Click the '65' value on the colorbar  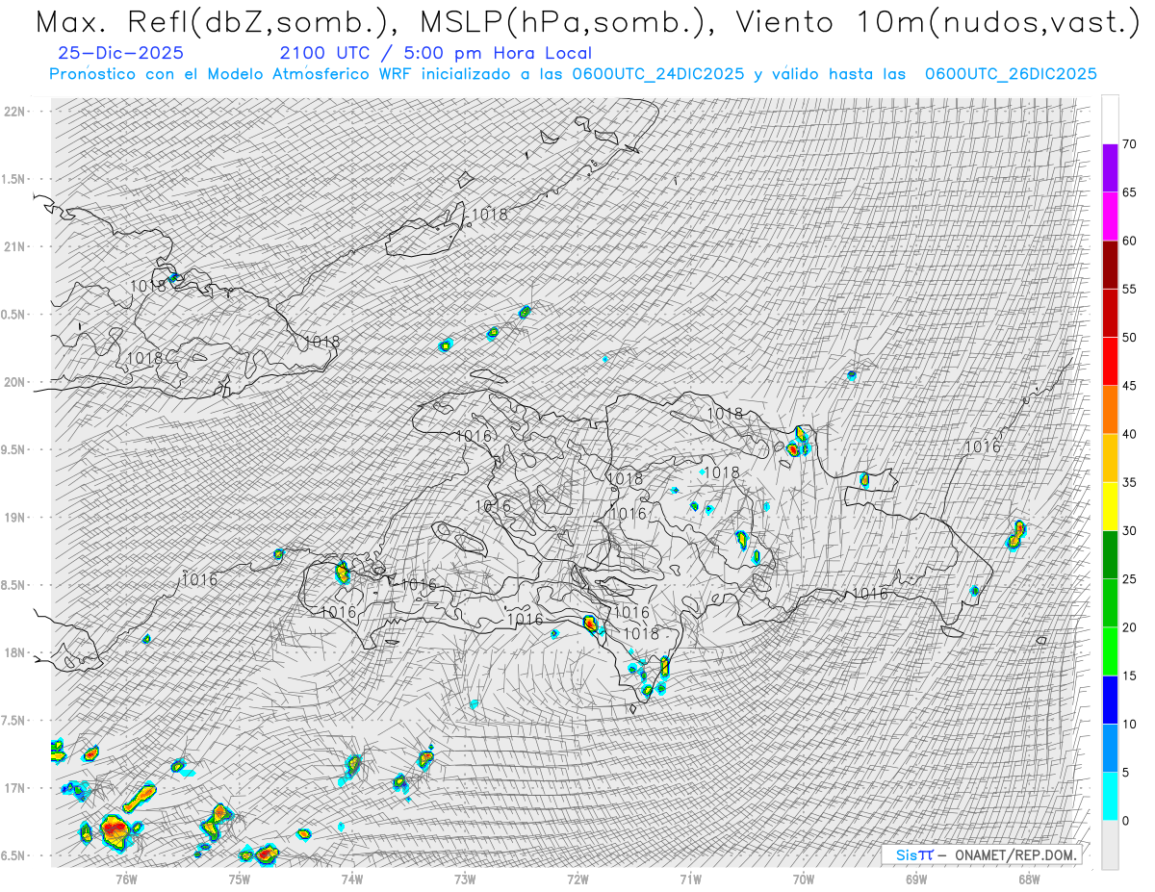pyautogui.click(x=1129, y=193)
